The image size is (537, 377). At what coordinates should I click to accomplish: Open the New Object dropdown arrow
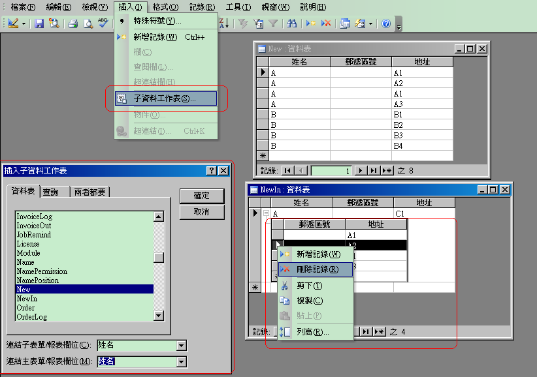[370, 23]
